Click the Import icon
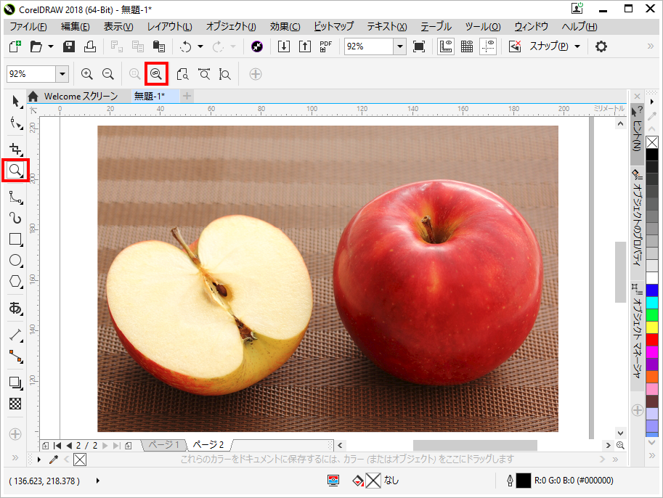 (x=284, y=46)
